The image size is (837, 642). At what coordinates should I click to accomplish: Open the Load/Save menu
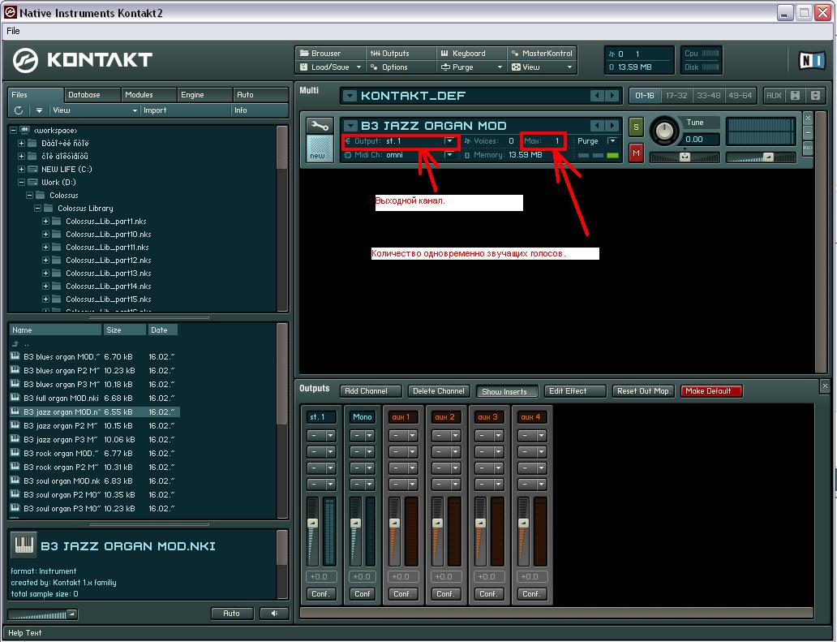point(330,67)
